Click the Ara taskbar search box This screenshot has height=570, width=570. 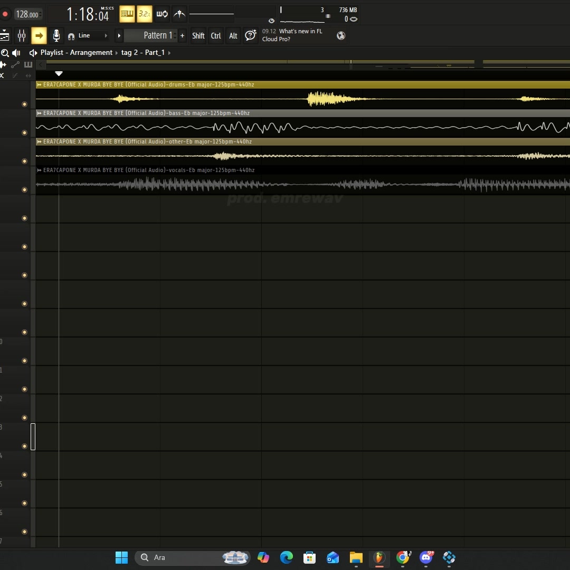(193, 557)
